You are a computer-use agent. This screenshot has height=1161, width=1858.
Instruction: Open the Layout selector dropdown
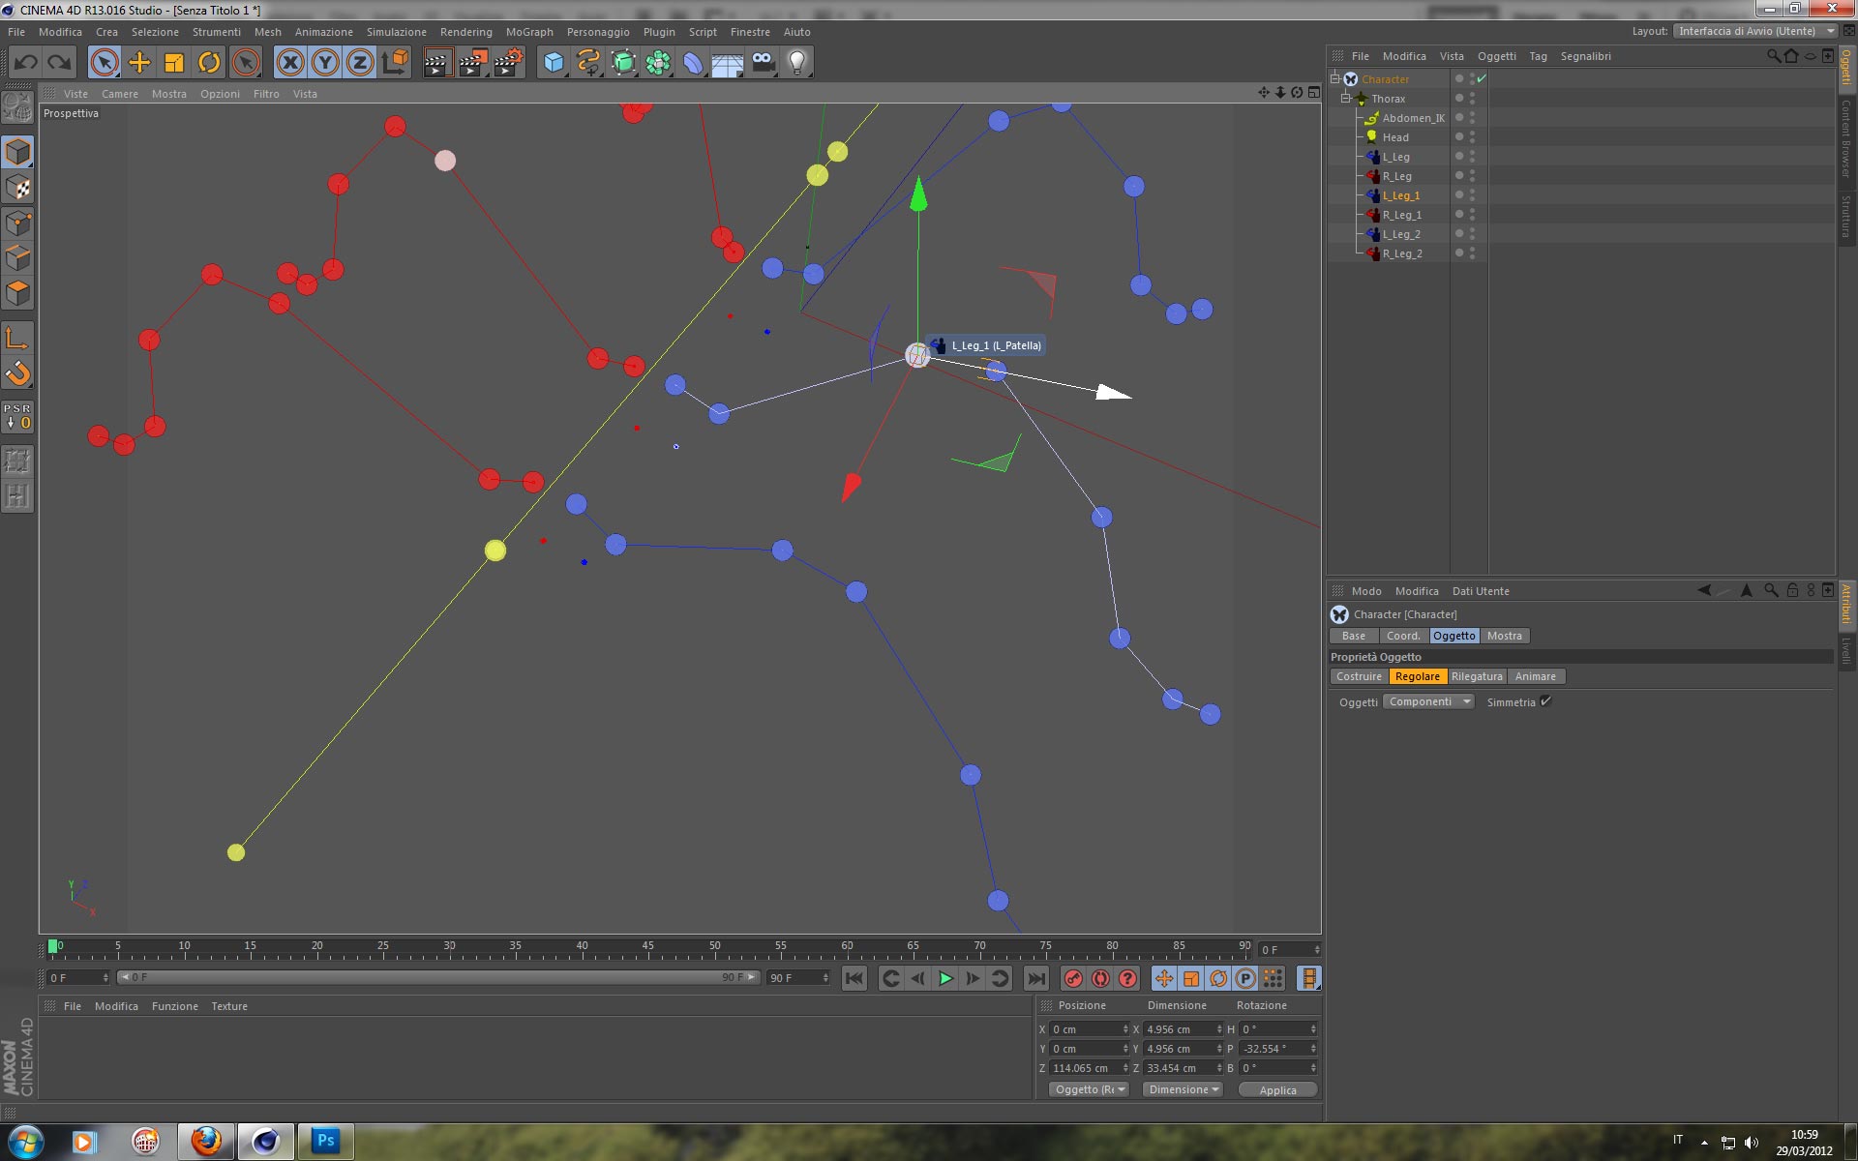[x=1755, y=31]
